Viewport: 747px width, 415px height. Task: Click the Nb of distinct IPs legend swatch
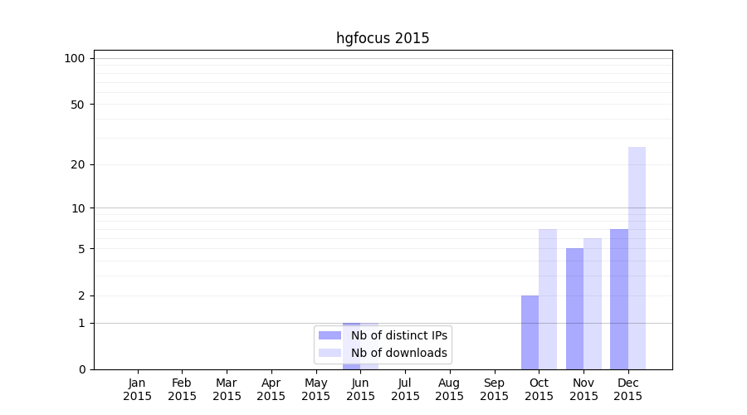point(330,335)
